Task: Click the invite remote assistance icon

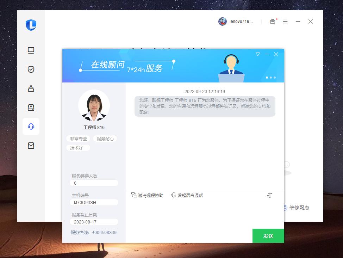Action: (134, 195)
